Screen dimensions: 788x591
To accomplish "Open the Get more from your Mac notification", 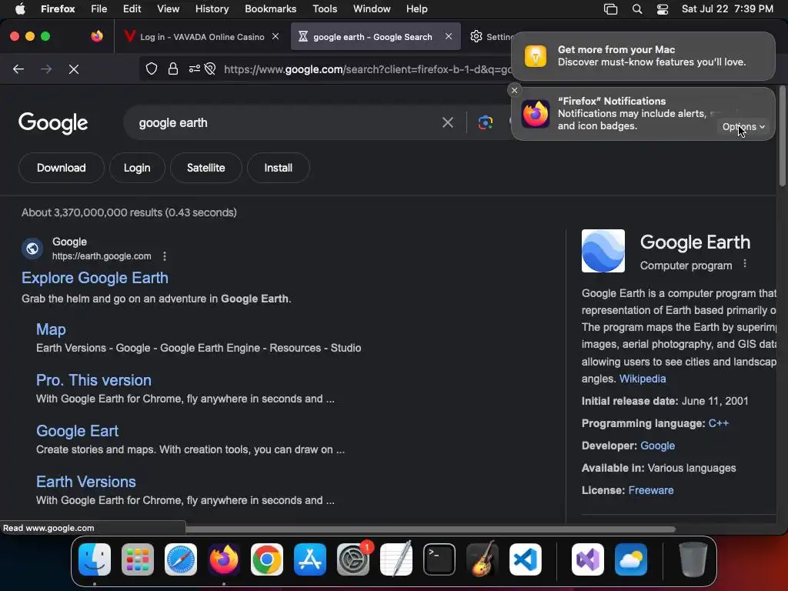I will (x=643, y=55).
